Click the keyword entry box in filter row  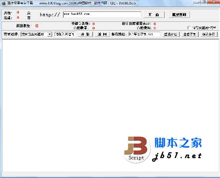65,34
